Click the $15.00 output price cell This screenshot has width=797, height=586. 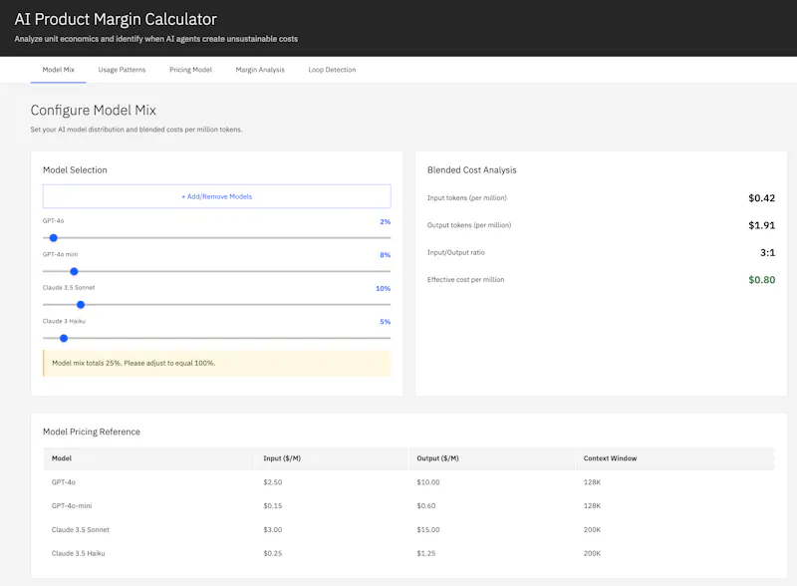pos(428,529)
